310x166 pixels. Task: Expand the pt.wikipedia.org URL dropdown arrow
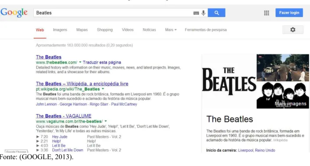click(103, 89)
